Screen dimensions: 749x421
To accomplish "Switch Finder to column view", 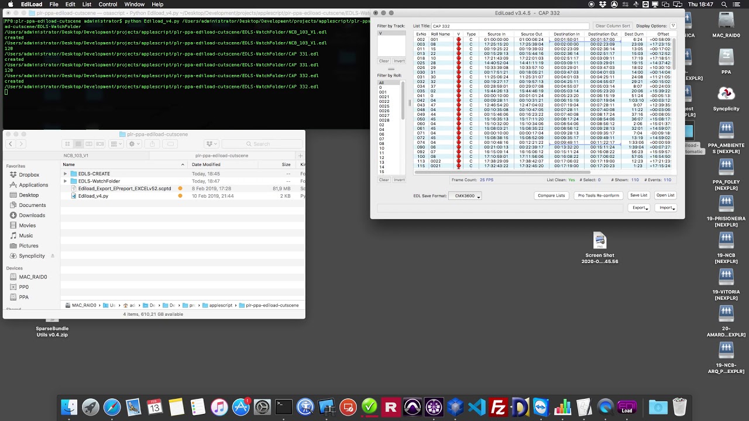I will (89, 144).
